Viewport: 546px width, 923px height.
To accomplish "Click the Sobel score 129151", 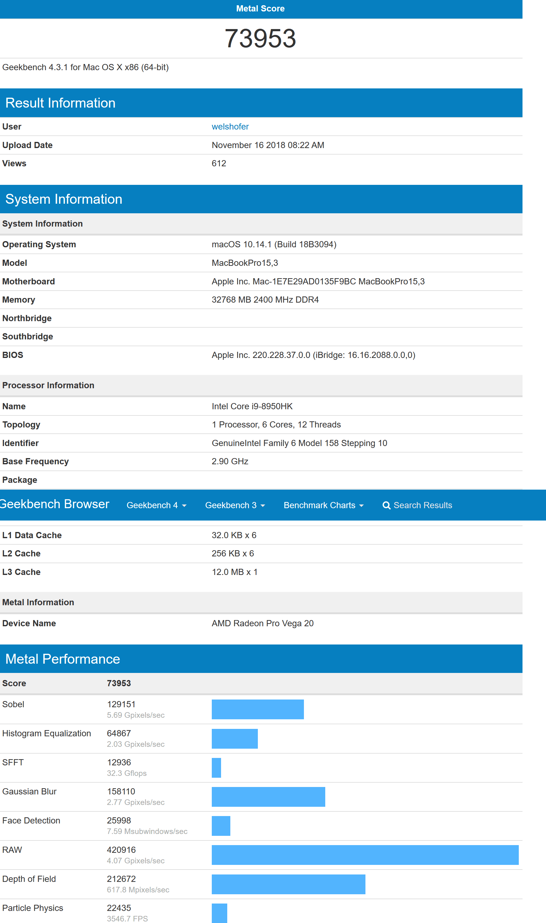I will 122,704.
